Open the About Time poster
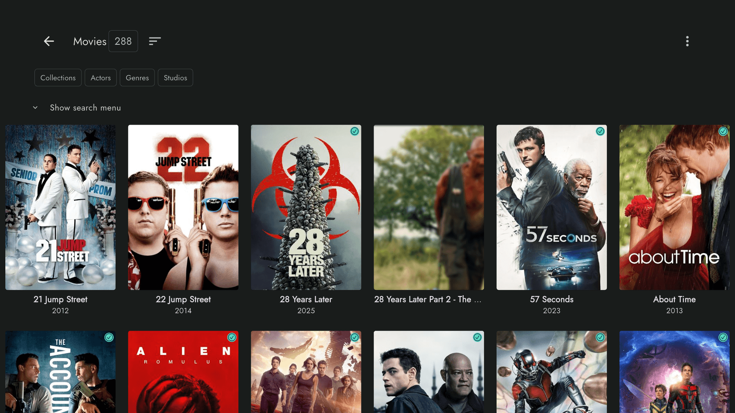This screenshot has width=735, height=413. tap(675, 207)
